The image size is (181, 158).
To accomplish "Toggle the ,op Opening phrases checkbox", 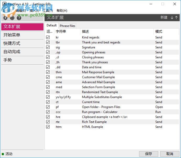I will coord(48,52).
